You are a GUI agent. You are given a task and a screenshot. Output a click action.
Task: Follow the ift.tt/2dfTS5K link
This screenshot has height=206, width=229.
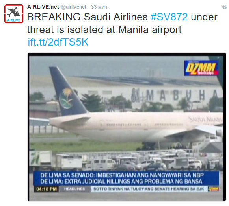coord(58,42)
